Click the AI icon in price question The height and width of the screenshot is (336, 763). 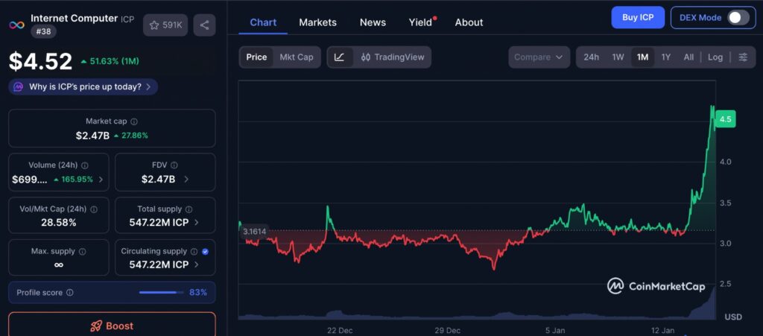click(19, 87)
